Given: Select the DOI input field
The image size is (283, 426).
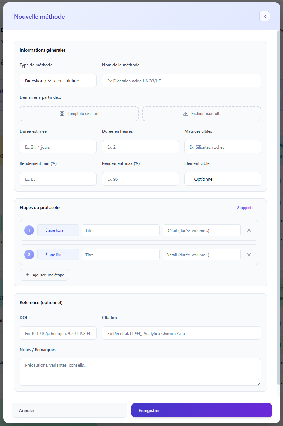Looking at the screenshot, I should [58, 333].
